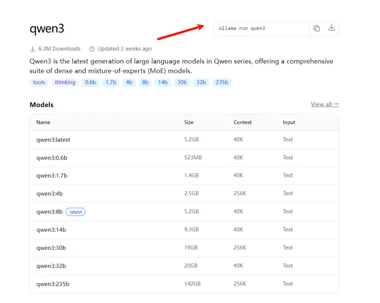Screen dimensions: 380x303
Task: Select the thinking tag
Action: tap(65, 83)
